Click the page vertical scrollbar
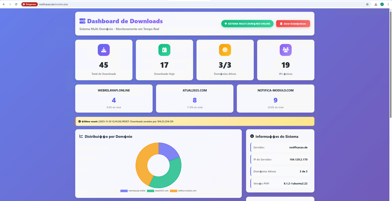 [390, 63]
